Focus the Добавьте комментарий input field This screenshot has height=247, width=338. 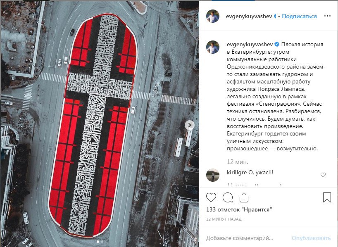pos(247,238)
